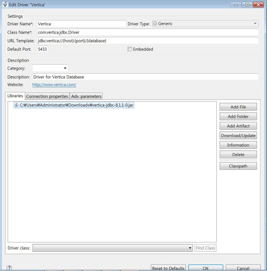Click the URL Template field

(148, 41)
